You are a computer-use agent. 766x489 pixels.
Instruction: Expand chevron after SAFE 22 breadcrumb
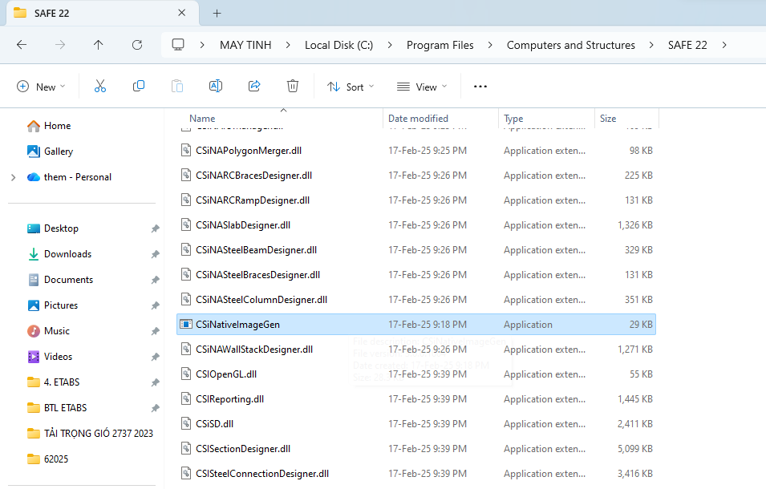(x=724, y=45)
